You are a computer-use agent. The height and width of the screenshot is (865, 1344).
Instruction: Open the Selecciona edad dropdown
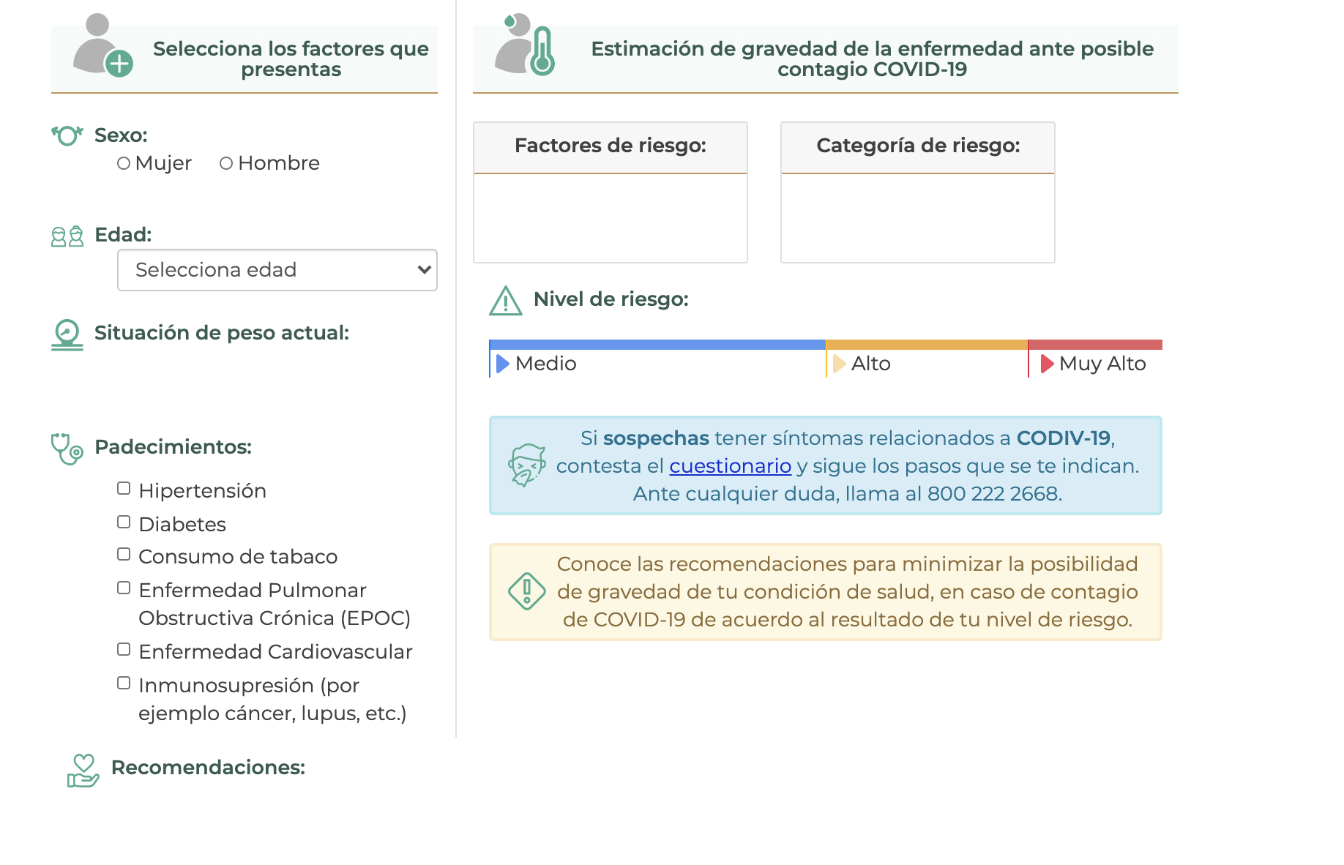277,270
